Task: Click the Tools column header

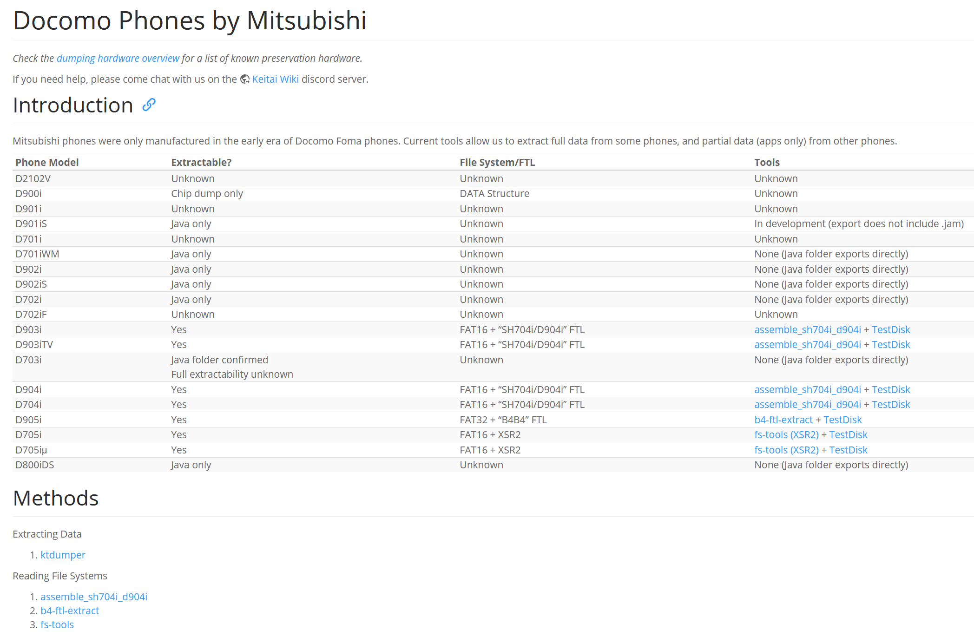Action: [767, 163]
